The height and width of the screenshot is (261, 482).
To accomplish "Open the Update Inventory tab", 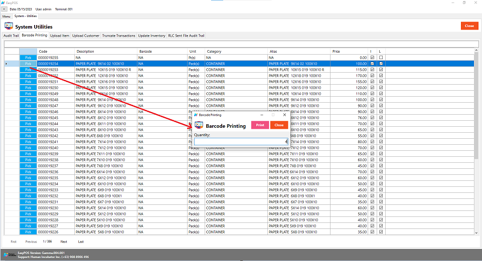I will [151, 36].
